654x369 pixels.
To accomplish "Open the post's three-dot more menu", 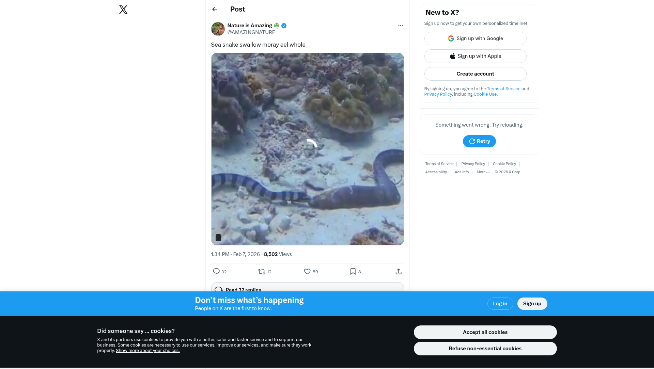I will coord(401,26).
